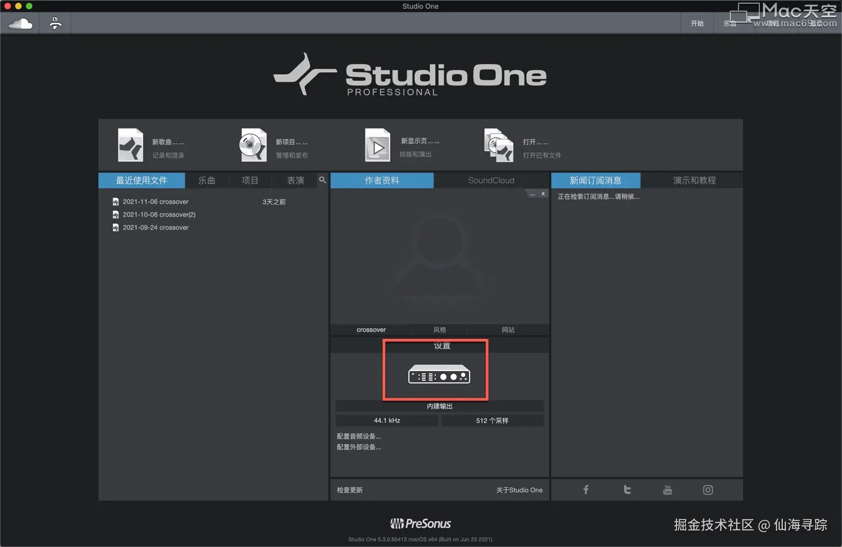This screenshot has height=547, width=842.
Task: Click the new show page play icon
Action: click(378, 145)
